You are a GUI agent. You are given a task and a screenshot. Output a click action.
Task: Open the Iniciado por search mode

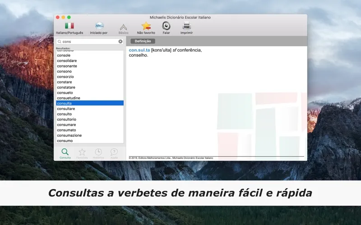[x=99, y=26]
